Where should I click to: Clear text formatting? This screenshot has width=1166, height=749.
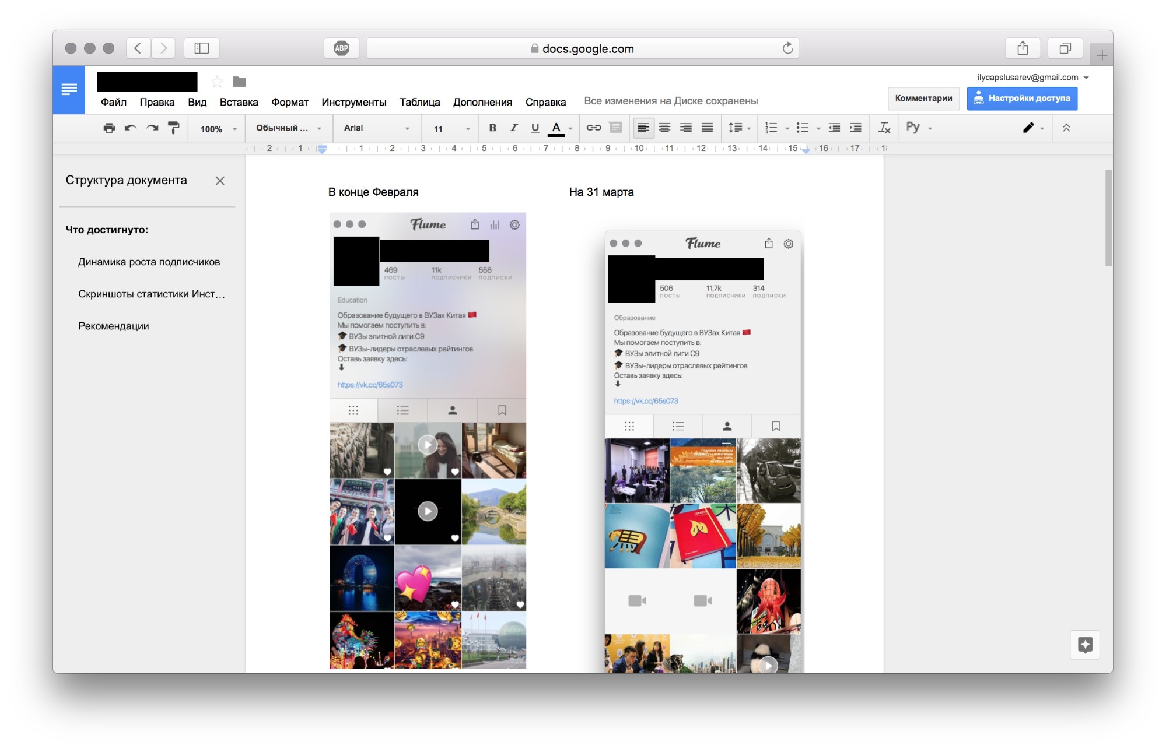[885, 128]
